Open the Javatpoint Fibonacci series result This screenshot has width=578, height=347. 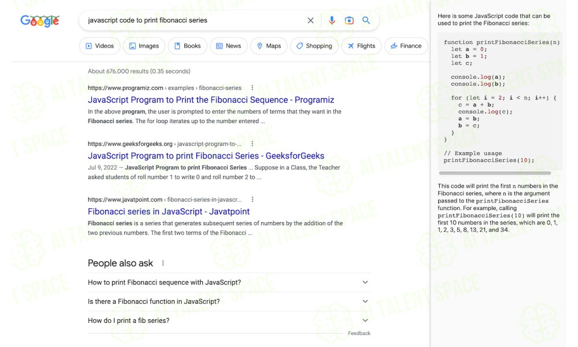coord(168,212)
